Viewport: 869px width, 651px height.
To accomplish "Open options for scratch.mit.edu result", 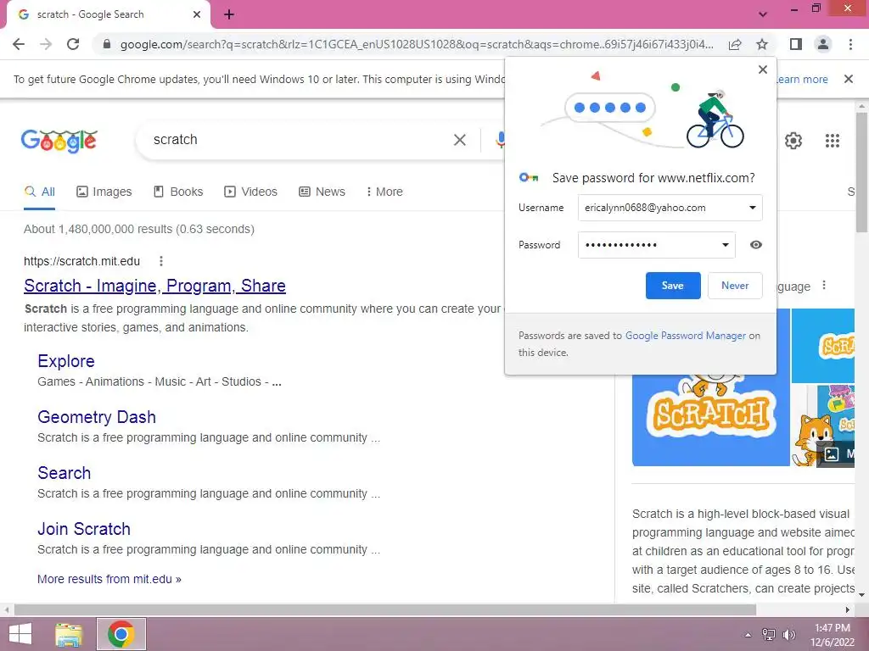I will (x=160, y=261).
